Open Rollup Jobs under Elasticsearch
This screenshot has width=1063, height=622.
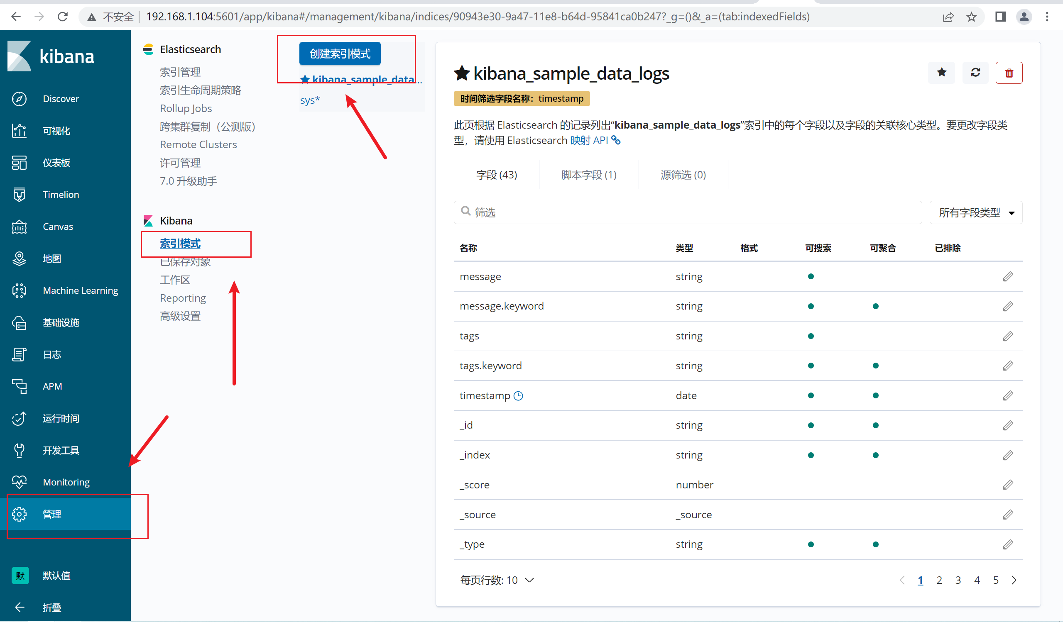(x=186, y=108)
